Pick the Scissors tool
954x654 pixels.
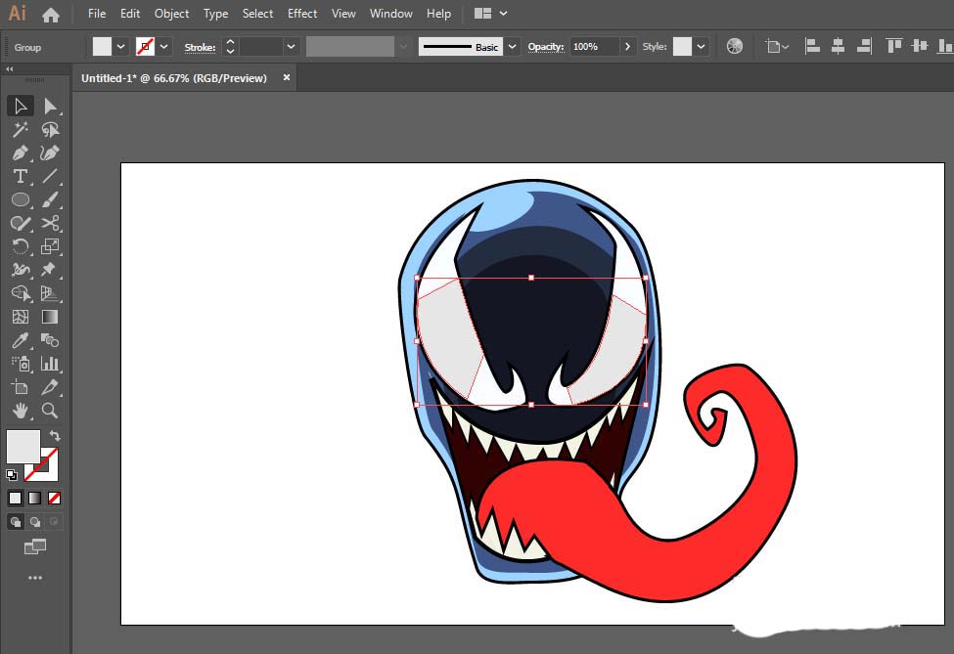click(50, 223)
